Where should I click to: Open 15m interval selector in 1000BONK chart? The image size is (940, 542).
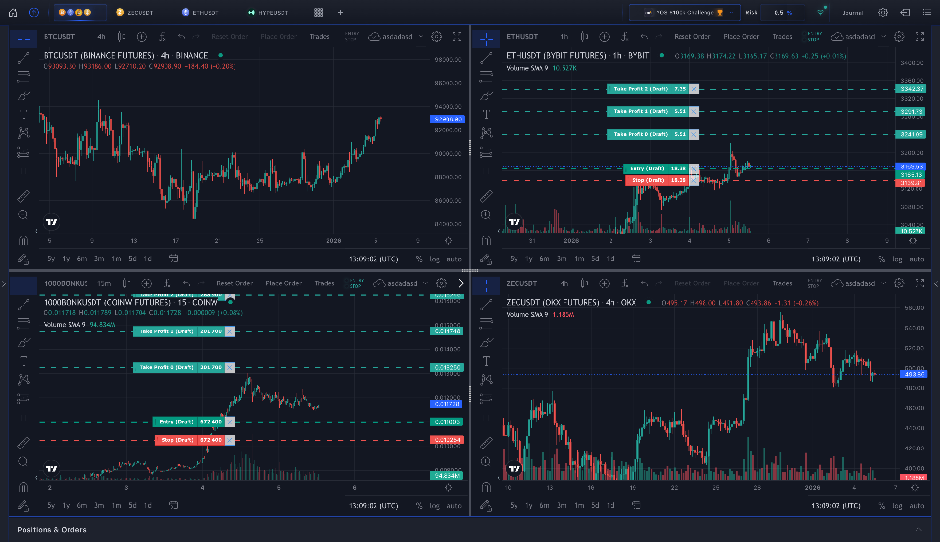(104, 283)
